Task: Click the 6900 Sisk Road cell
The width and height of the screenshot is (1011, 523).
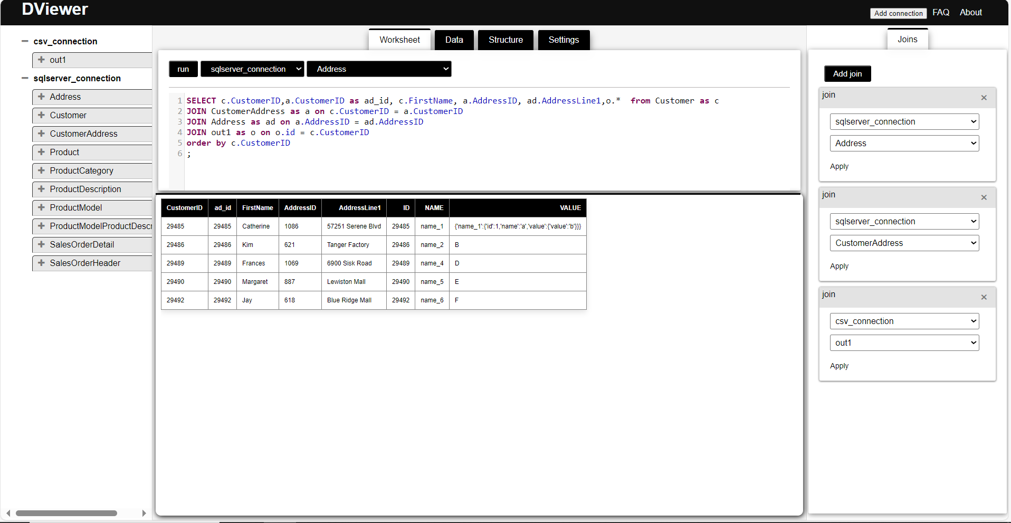Action: tap(354, 263)
